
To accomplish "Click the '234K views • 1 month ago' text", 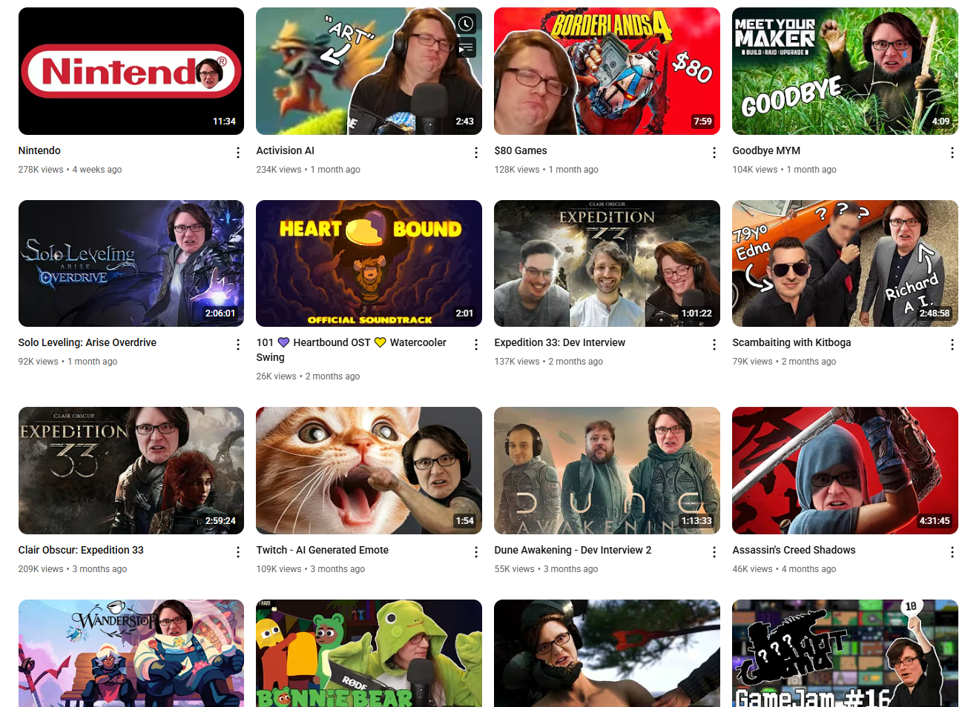I will coord(308,170).
